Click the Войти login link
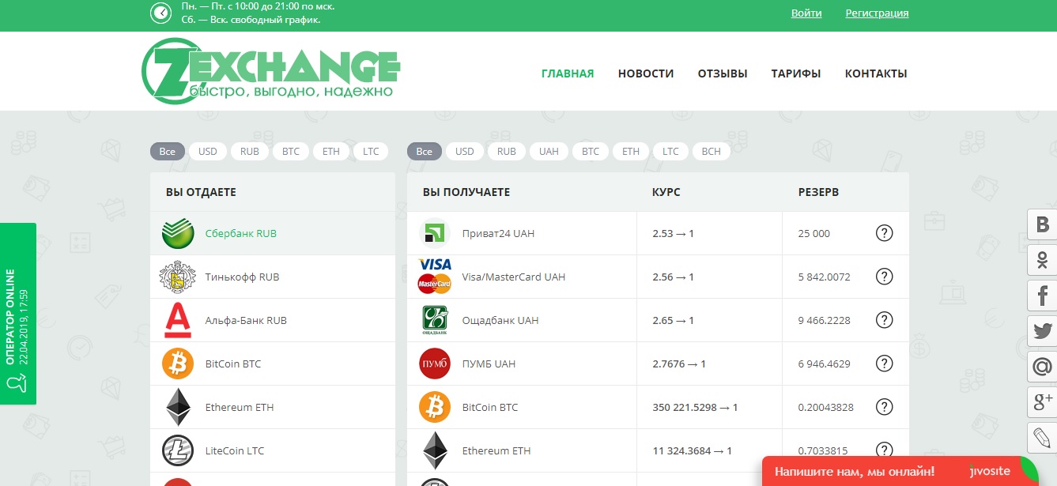 coord(806,13)
